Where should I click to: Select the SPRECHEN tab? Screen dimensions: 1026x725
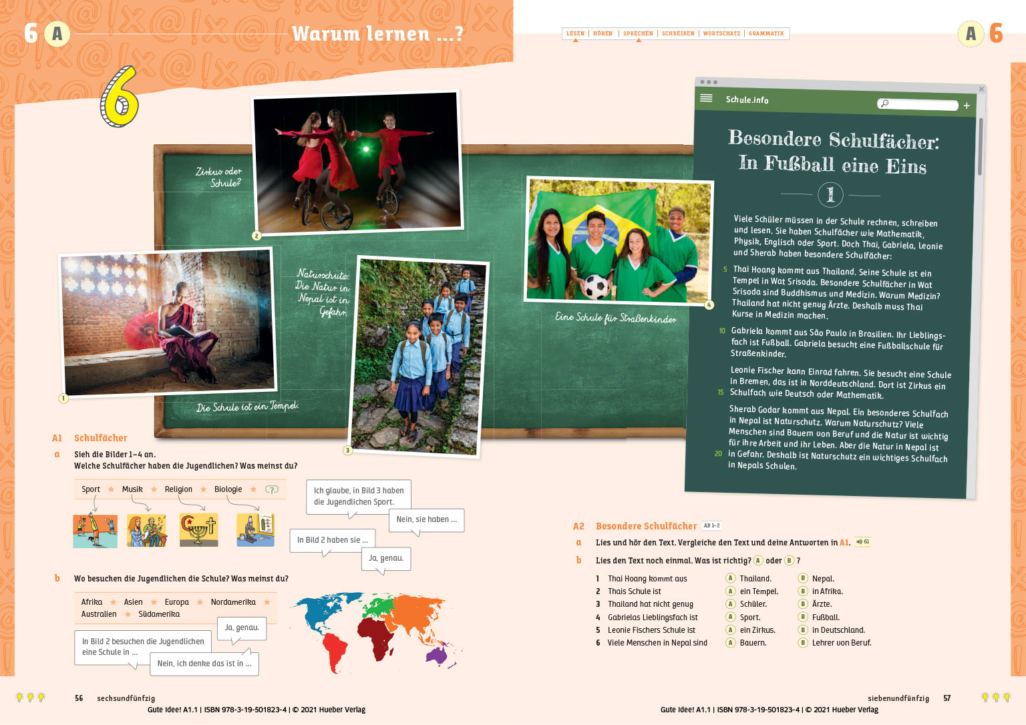[x=638, y=33]
